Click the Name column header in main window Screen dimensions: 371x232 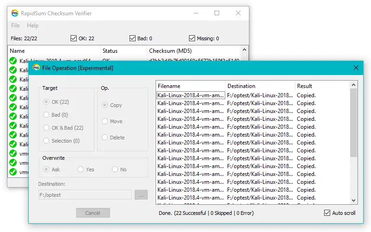54,51
